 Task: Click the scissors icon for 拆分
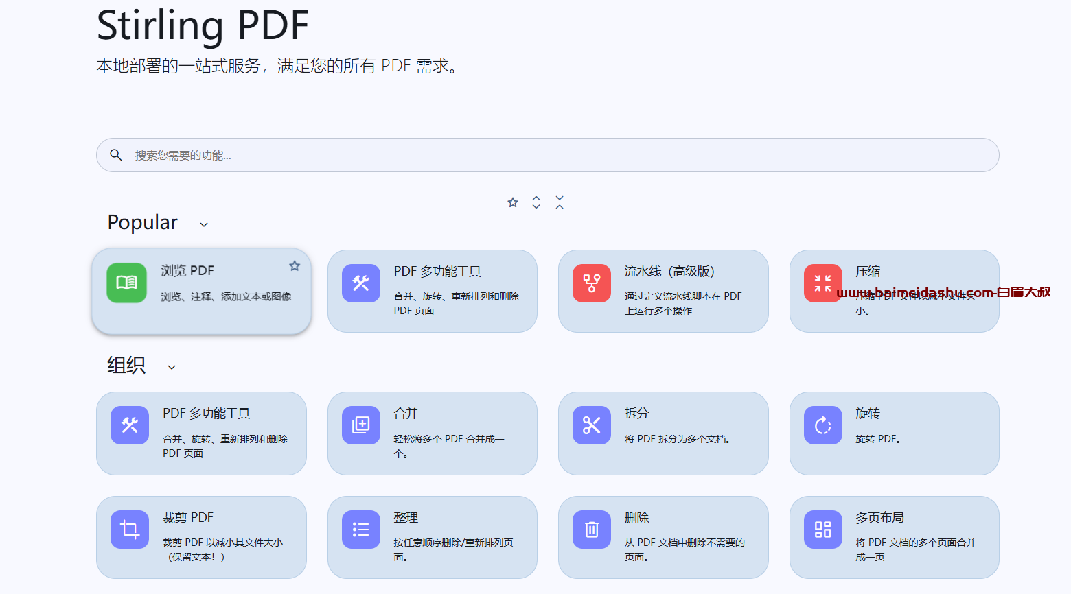tap(592, 425)
